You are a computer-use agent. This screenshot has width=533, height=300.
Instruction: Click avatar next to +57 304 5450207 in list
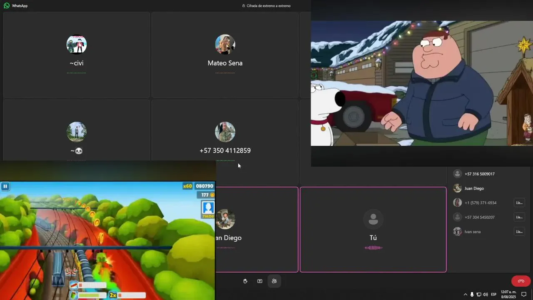point(457,217)
